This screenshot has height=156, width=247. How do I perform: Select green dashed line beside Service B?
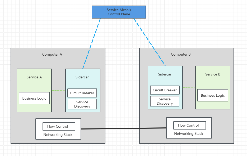189,88
